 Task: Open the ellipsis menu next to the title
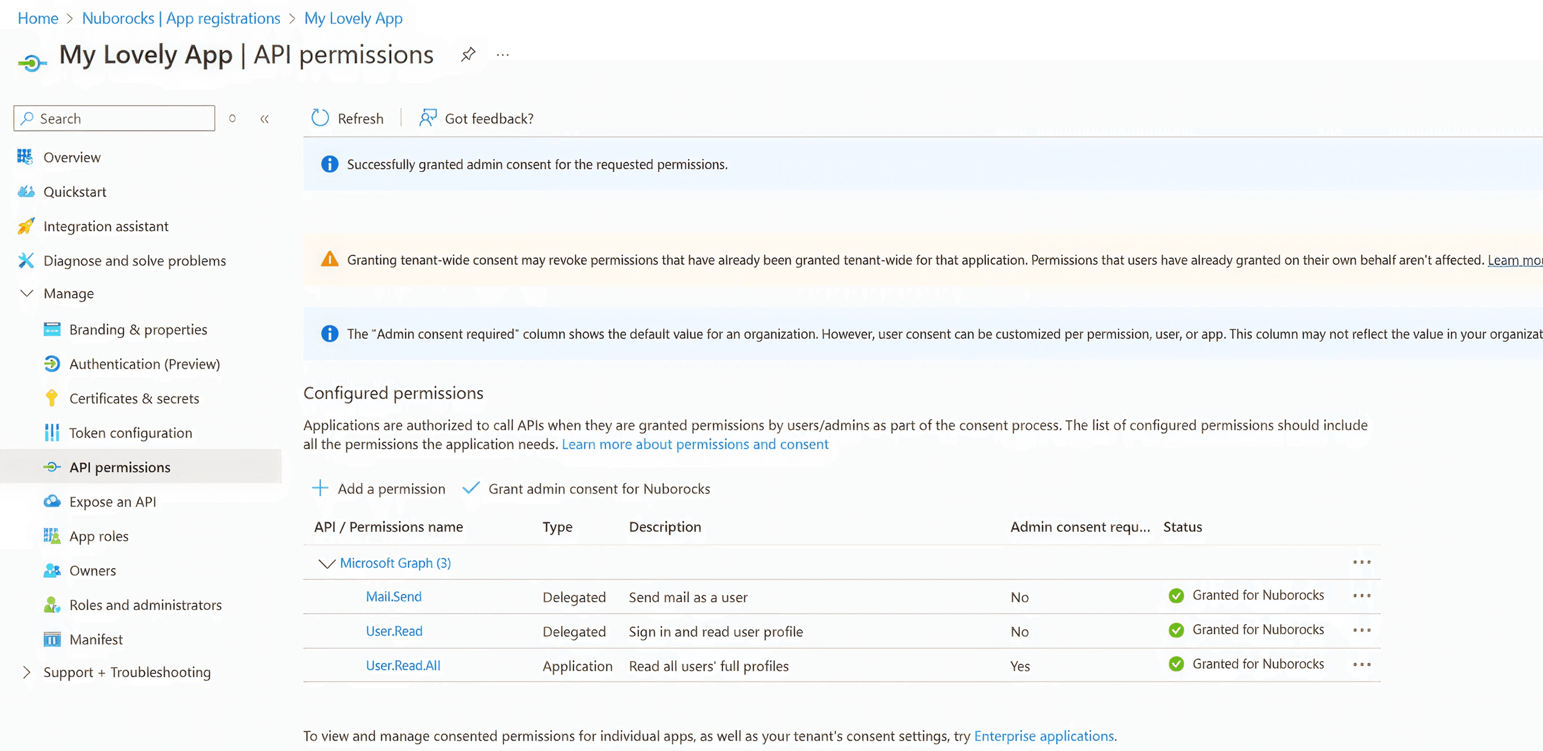coord(503,55)
